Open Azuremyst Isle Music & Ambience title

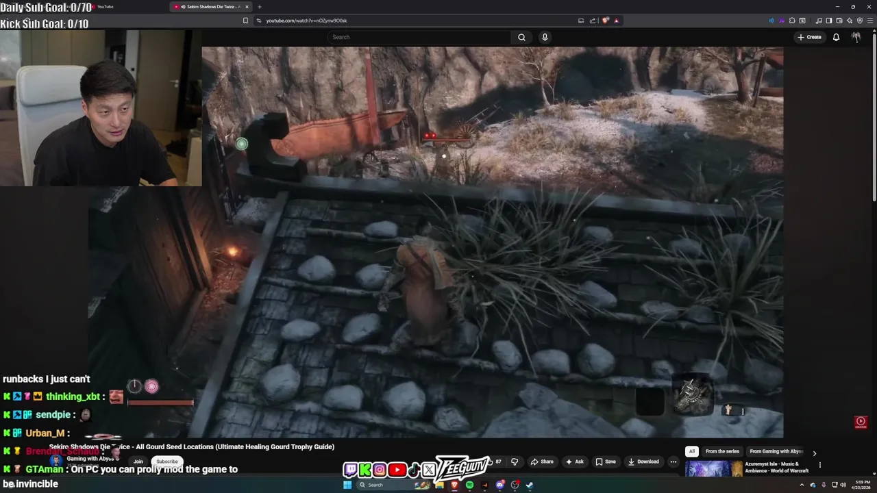777,467
